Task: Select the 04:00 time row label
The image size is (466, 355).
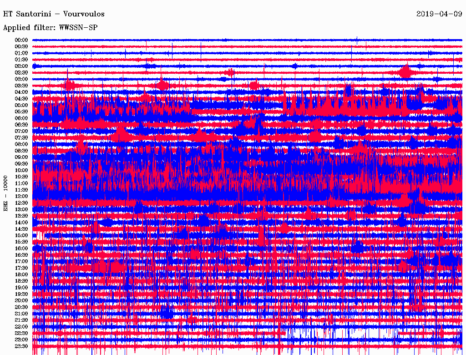Action: (21, 92)
